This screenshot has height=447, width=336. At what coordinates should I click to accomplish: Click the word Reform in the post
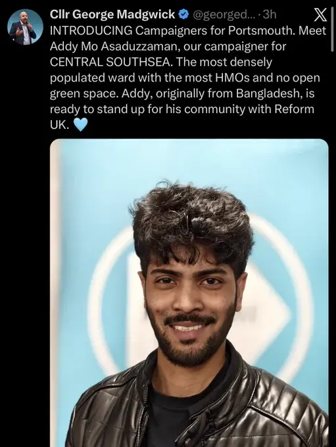coord(294,109)
